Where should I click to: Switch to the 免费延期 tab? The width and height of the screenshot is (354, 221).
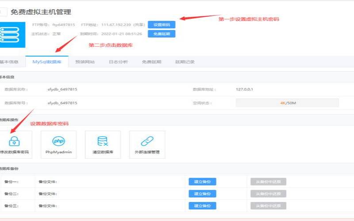coord(151,62)
